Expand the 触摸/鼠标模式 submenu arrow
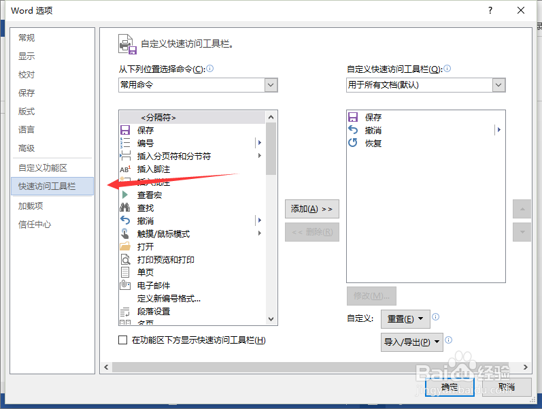Screen dimensions: 542x409 click(260, 233)
